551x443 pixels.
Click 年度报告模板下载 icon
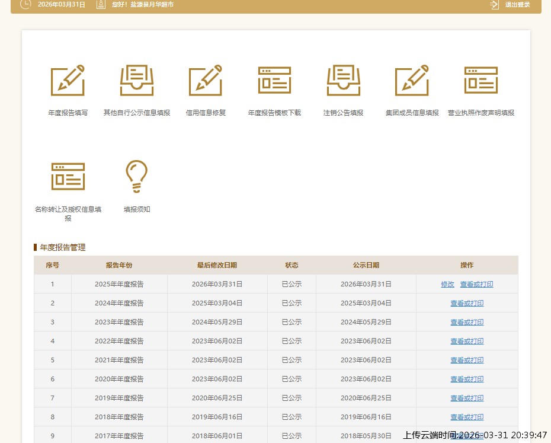tap(274, 81)
